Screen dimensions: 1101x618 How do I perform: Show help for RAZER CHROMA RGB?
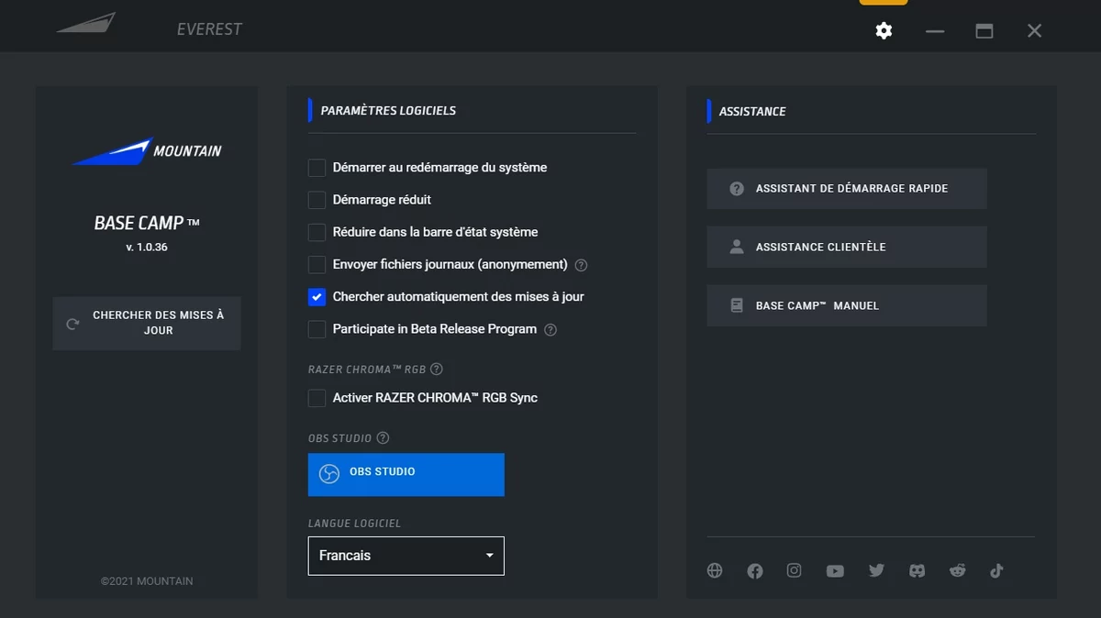(437, 370)
